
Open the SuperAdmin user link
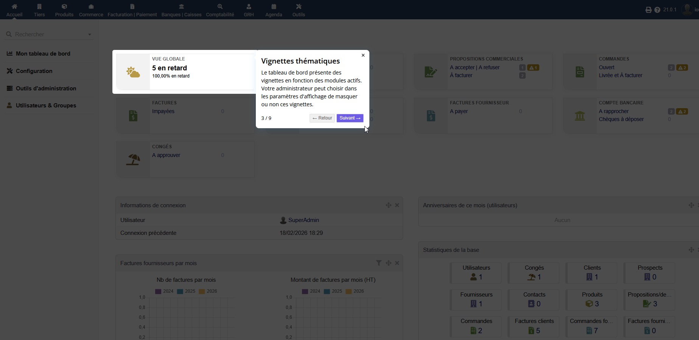click(x=303, y=220)
